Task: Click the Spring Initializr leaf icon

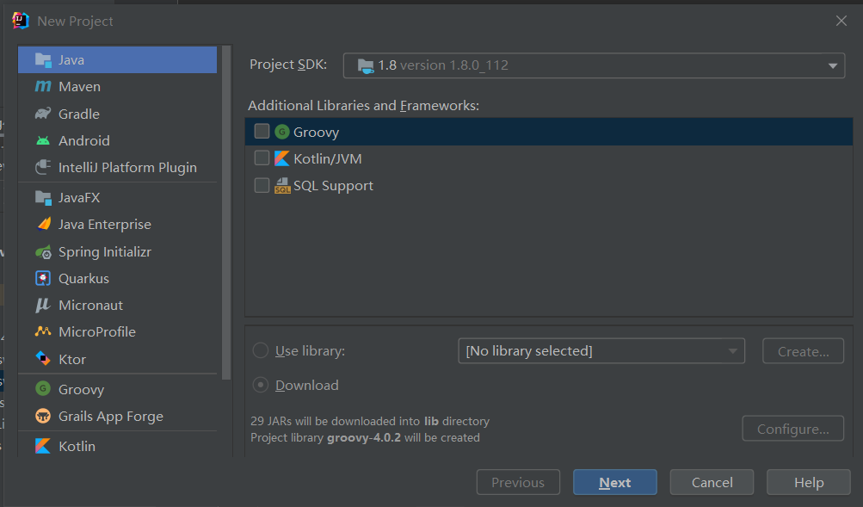Action: point(44,251)
